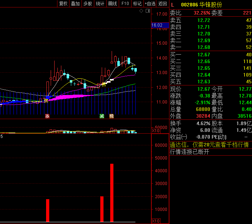The image size is (252, 224).
Task: Click 总量 value 68800
Action: 203,110
